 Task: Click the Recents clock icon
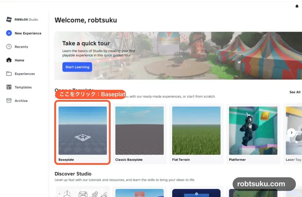tap(9, 47)
